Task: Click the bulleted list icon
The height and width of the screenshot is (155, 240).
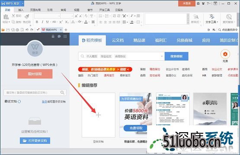Action: (101, 16)
